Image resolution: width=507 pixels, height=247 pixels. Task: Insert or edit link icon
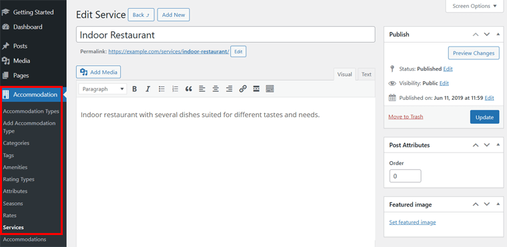[x=243, y=89]
